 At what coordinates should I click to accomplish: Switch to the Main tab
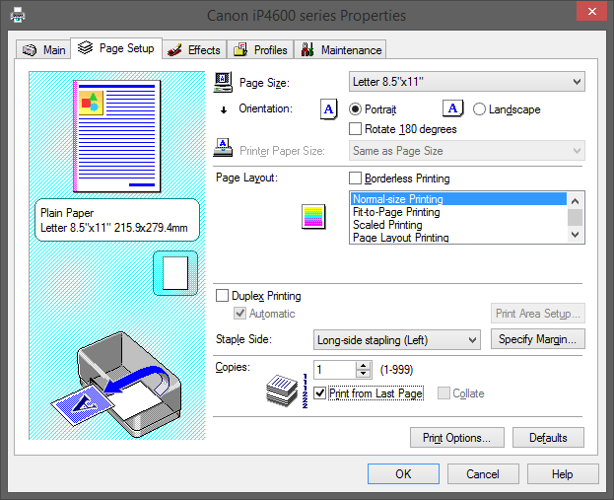pyautogui.click(x=43, y=49)
